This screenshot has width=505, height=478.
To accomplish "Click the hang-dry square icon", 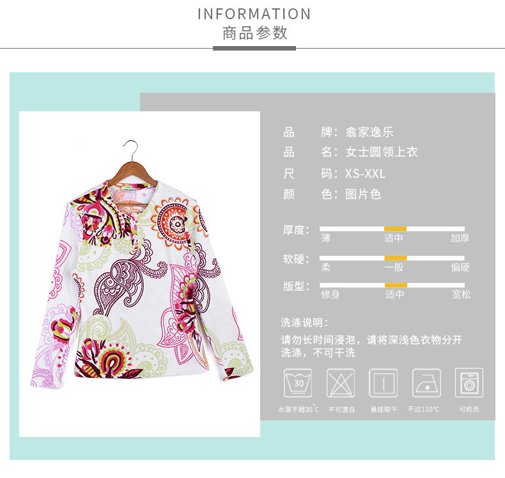I will coord(384,383).
